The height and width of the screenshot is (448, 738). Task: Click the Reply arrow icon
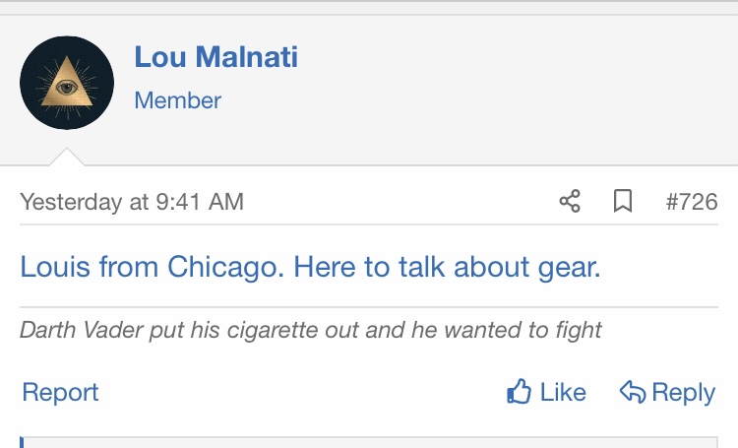(x=632, y=393)
